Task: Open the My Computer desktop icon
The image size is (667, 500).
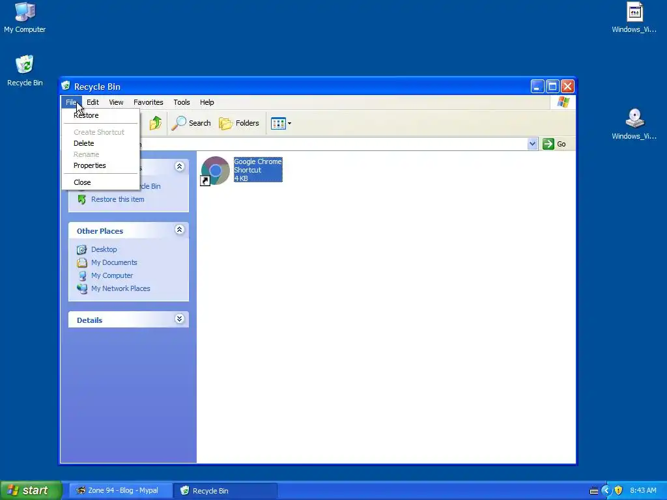Action: tap(25, 18)
